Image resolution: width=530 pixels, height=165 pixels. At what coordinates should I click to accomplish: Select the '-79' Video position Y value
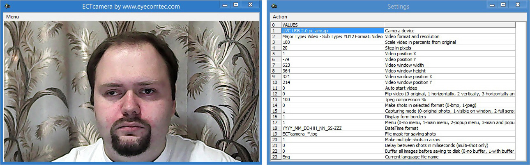332,59
